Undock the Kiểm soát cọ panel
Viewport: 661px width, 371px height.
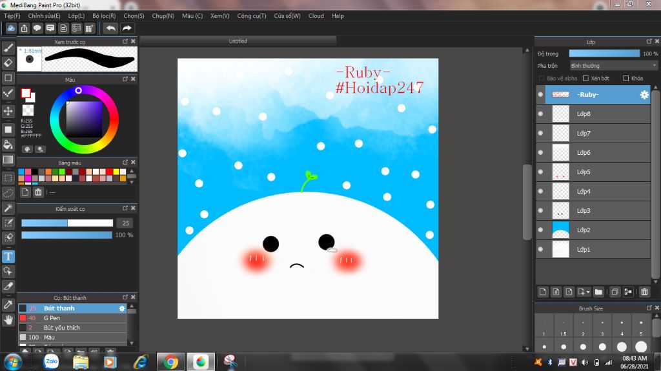[125, 208]
